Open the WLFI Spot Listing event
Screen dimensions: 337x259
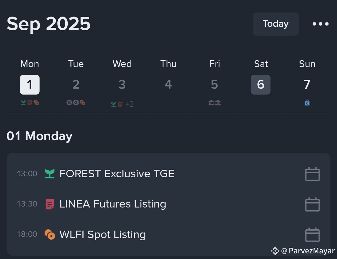pyautogui.click(x=102, y=234)
